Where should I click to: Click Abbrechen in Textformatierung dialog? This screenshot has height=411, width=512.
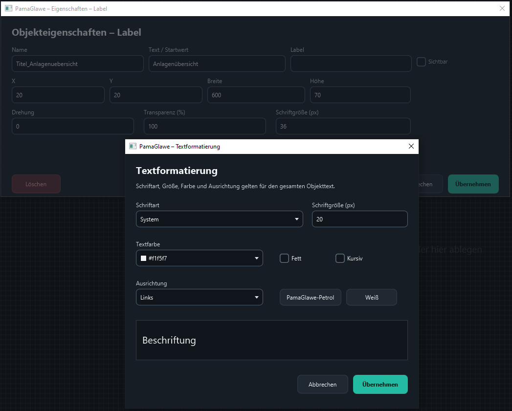pos(323,384)
